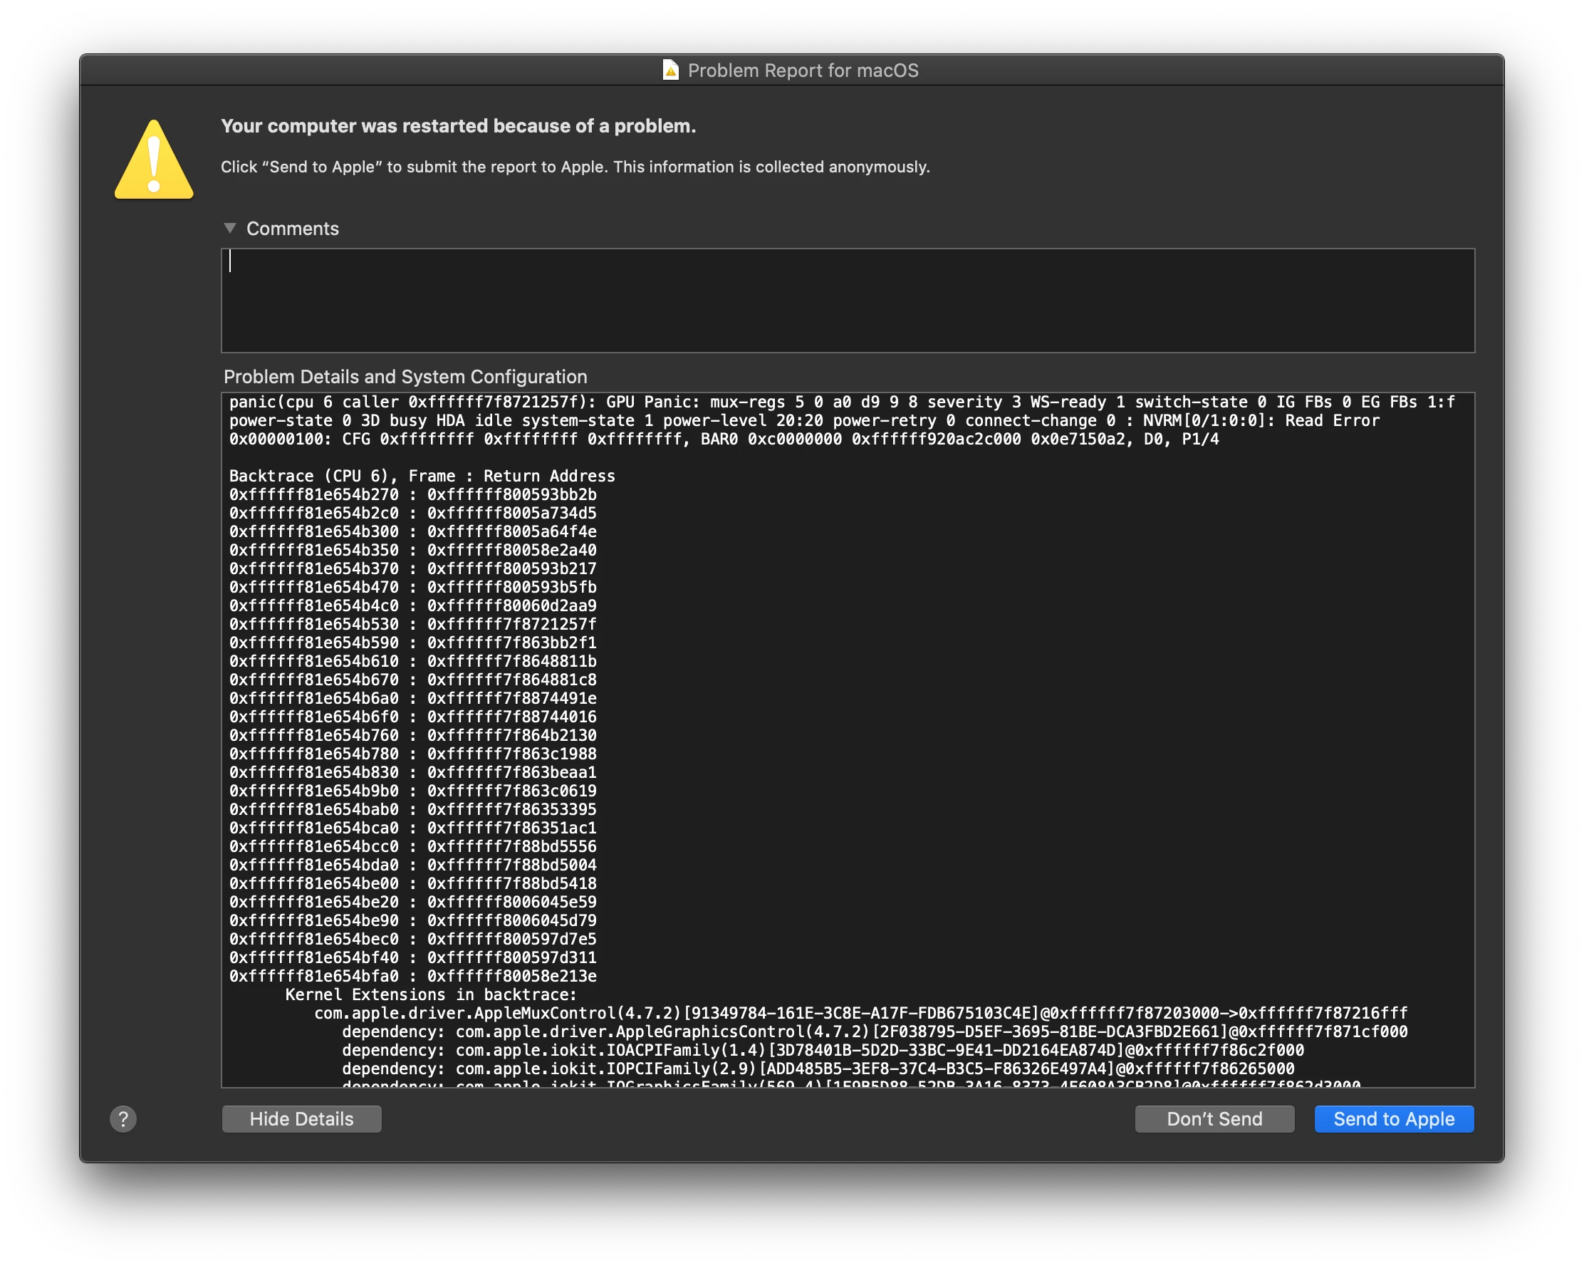Viewport: 1584px width, 1268px height.
Task: Click inside the Comments text field
Action: [x=847, y=301]
